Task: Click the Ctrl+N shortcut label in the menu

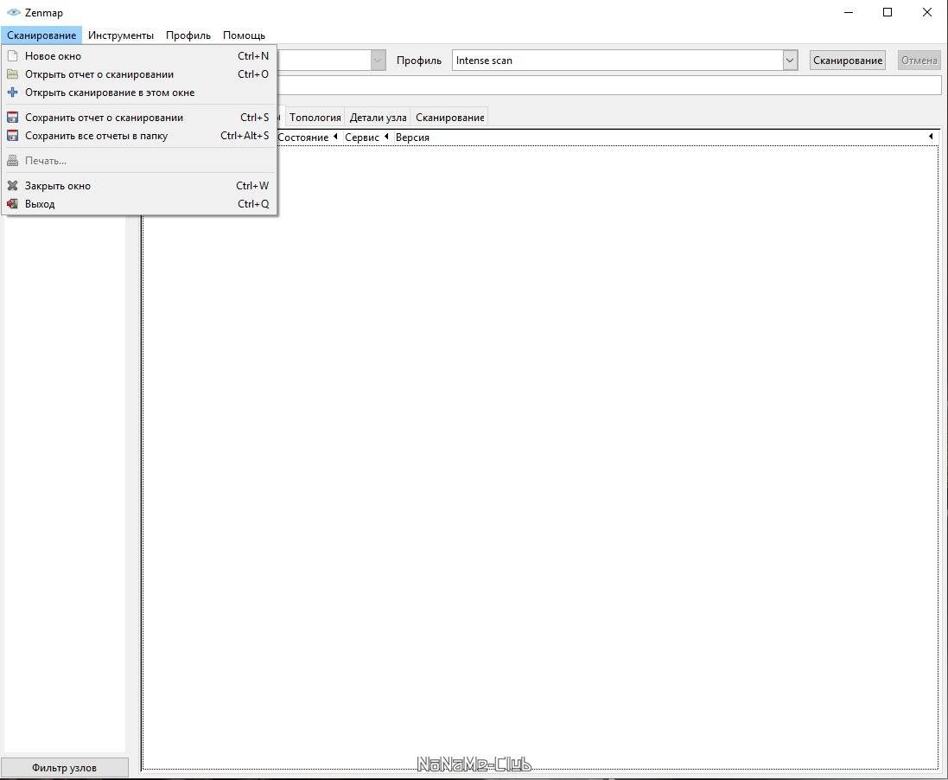Action: point(252,55)
